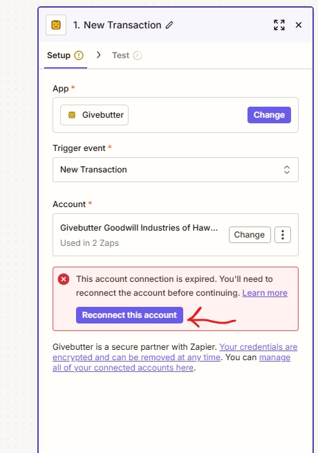Viewport: 318px width, 453px height.
Task: Click the small Givebutter logo in App field
Action: (72, 115)
